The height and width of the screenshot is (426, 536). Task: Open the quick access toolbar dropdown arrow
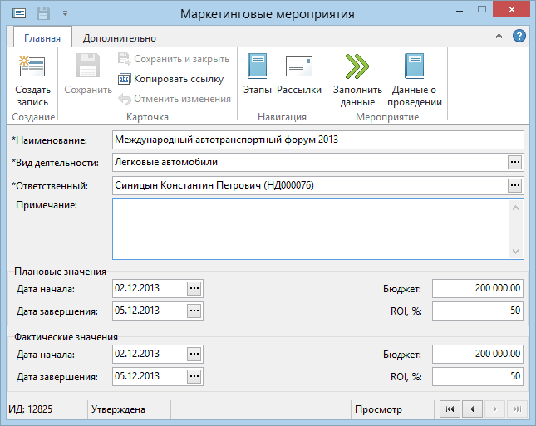tap(65, 14)
